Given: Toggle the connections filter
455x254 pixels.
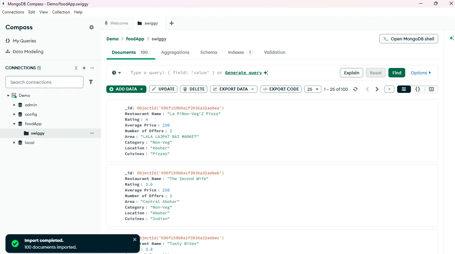Looking at the screenshot, I should (x=91, y=82).
